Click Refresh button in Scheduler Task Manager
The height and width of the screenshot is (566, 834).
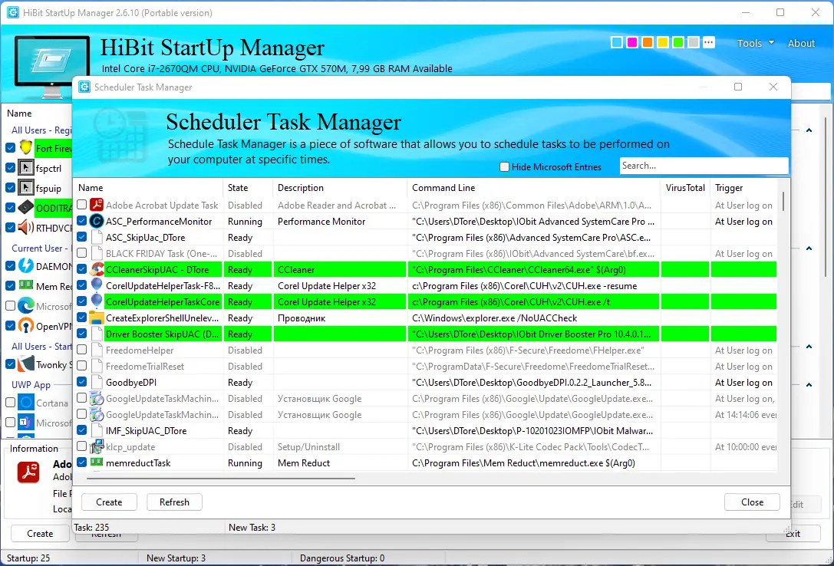(x=174, y=502)
